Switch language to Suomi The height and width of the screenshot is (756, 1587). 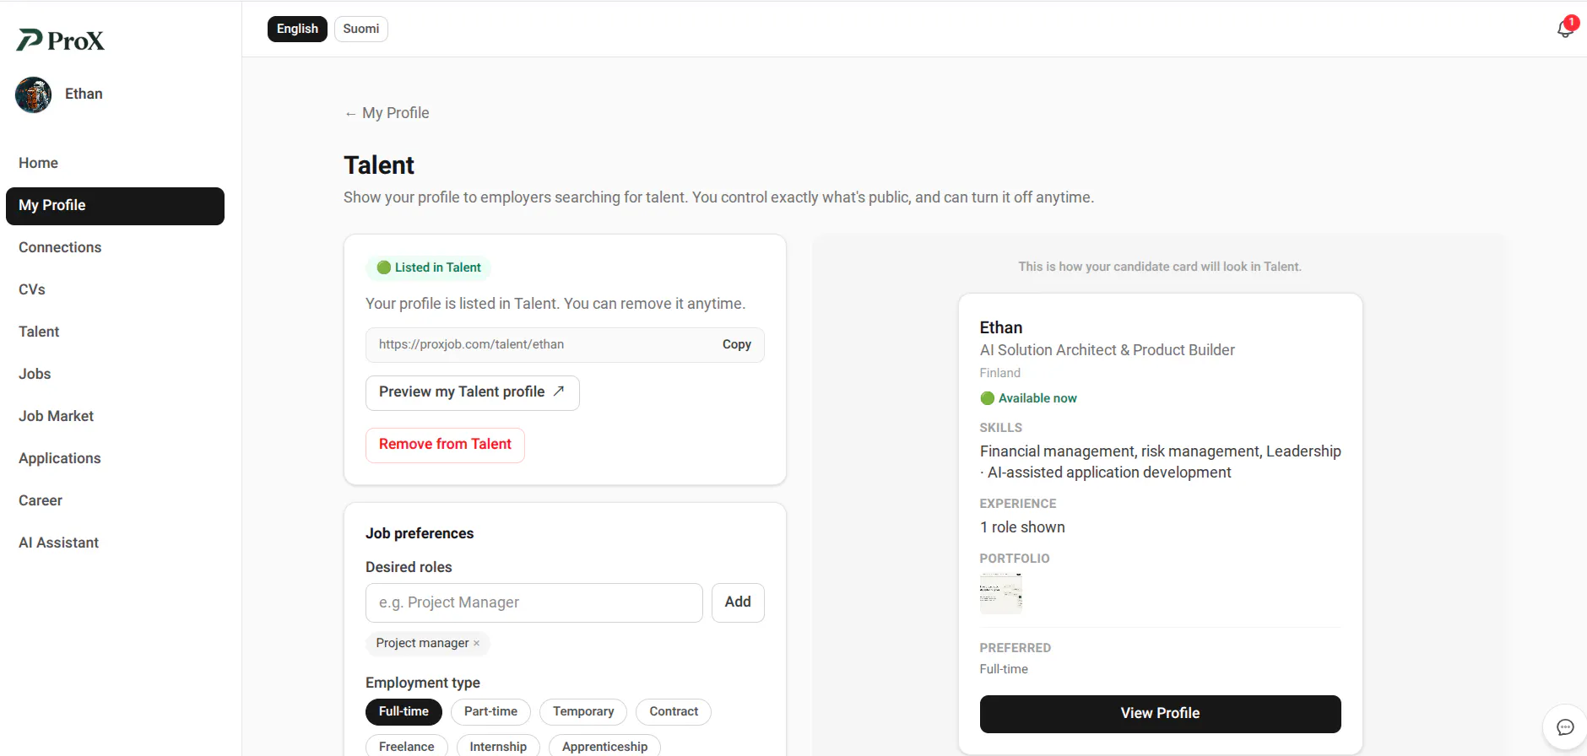tap(361, 29)
